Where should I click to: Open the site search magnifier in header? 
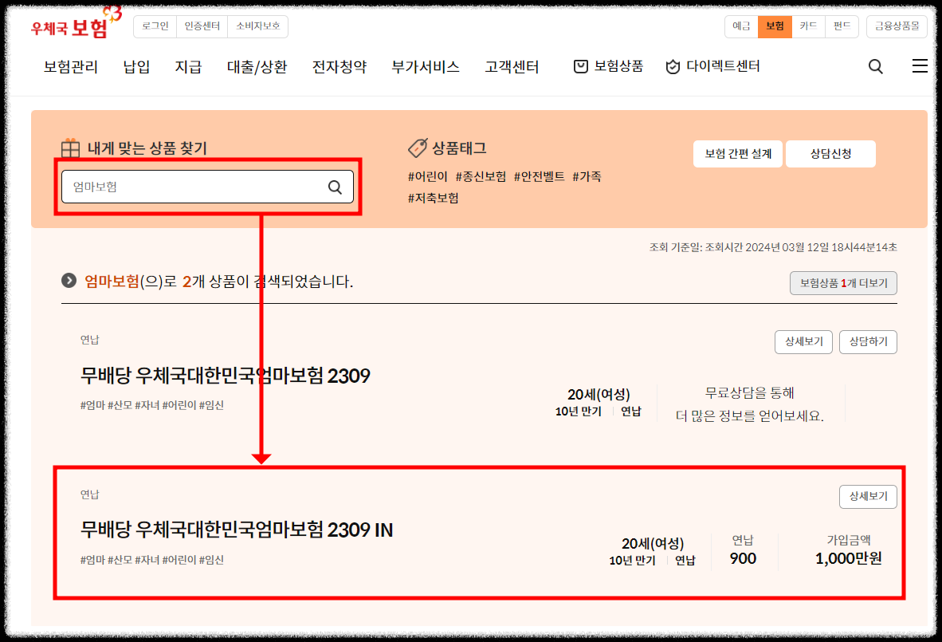coord(875,67)
